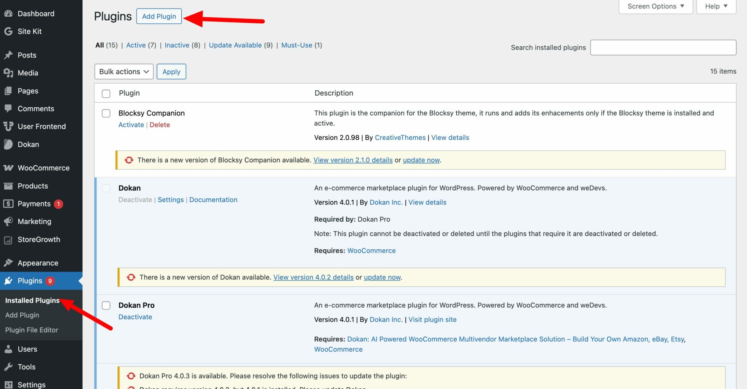Click View details link in Dokan row
This screenshot has width=747, height=389.
click(427, 203)
